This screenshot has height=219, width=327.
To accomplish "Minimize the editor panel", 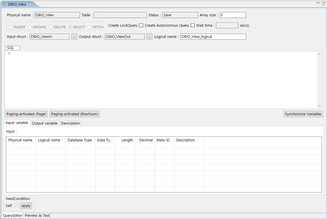I will pyautogui.click(x=318, y=3).
